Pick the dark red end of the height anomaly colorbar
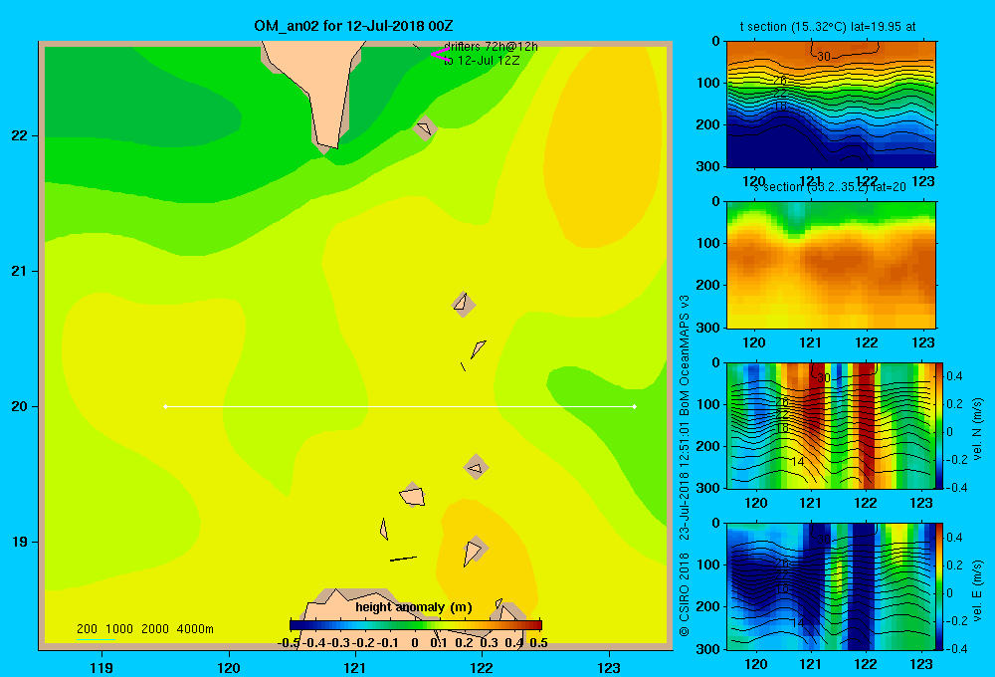Image resolution: width=995 pixels, height=677 pixels. [x=537, y=625]
